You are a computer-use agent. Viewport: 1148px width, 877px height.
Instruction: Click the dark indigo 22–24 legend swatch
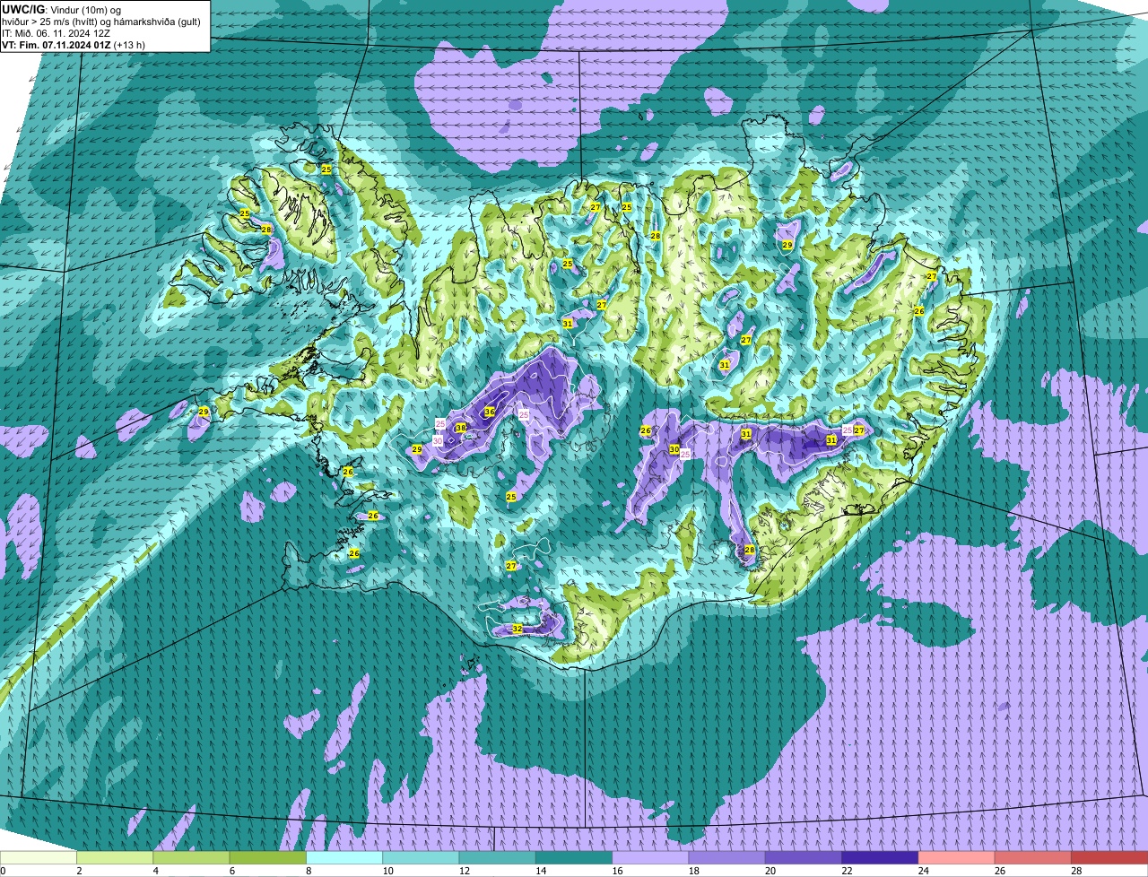pyautogui.click(x=880, y=857)
